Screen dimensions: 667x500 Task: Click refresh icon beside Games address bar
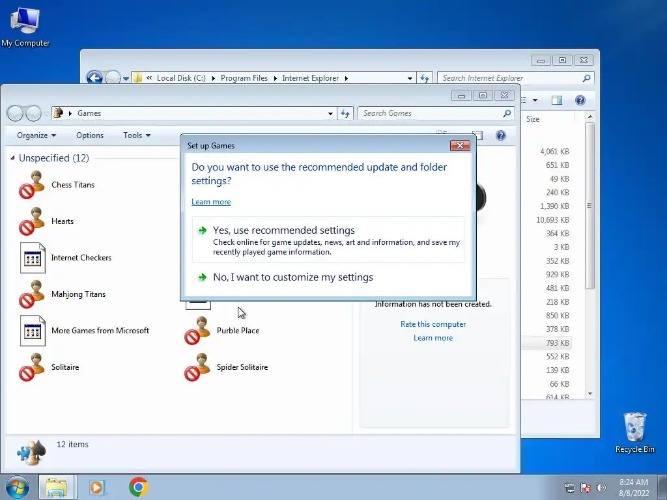click(345, 113)
